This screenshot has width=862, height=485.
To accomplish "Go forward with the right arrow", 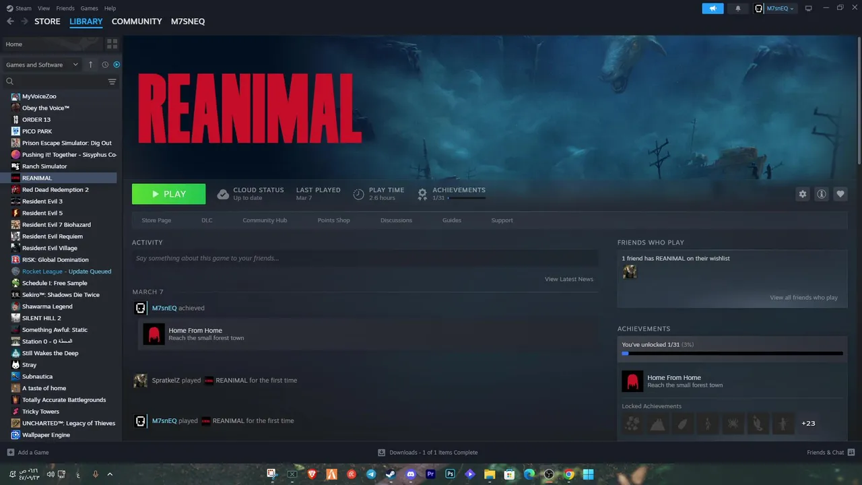I will (x=25, y=22).
